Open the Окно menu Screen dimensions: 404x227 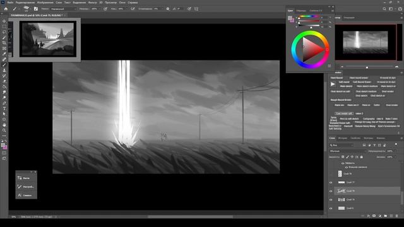coord(122,3)
